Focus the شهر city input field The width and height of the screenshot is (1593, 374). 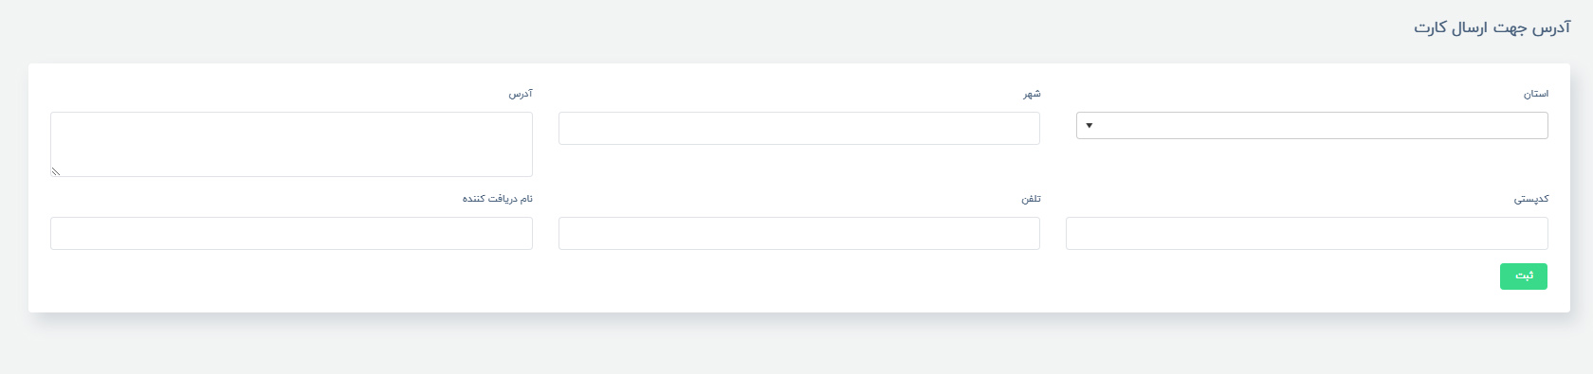click(799, 129)
